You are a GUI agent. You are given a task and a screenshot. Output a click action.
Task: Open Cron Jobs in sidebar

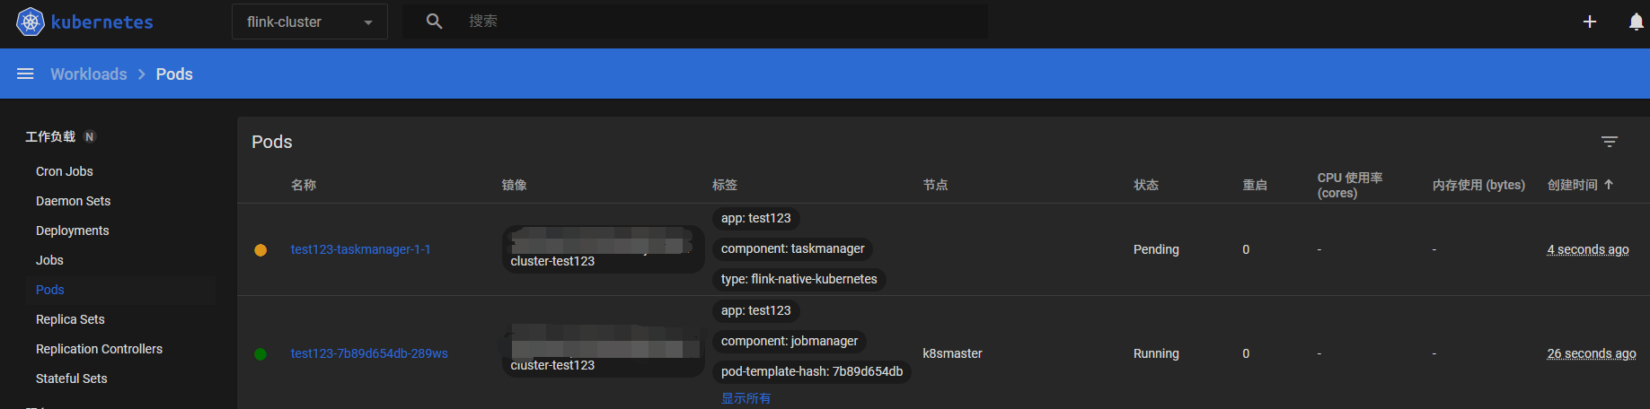[65, 171]
